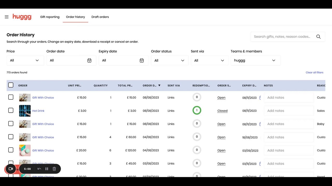Click the Baby reason cell
332x186 pixels.
click(x=321, y=124)
